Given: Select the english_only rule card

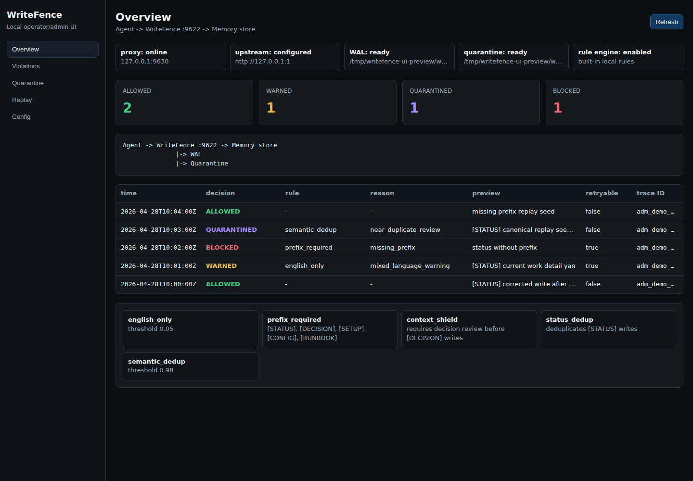Looking at the screenshot, I should pyautogui.click(x=190, y=329).
